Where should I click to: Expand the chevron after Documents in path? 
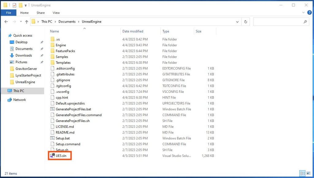coord(78,22)
